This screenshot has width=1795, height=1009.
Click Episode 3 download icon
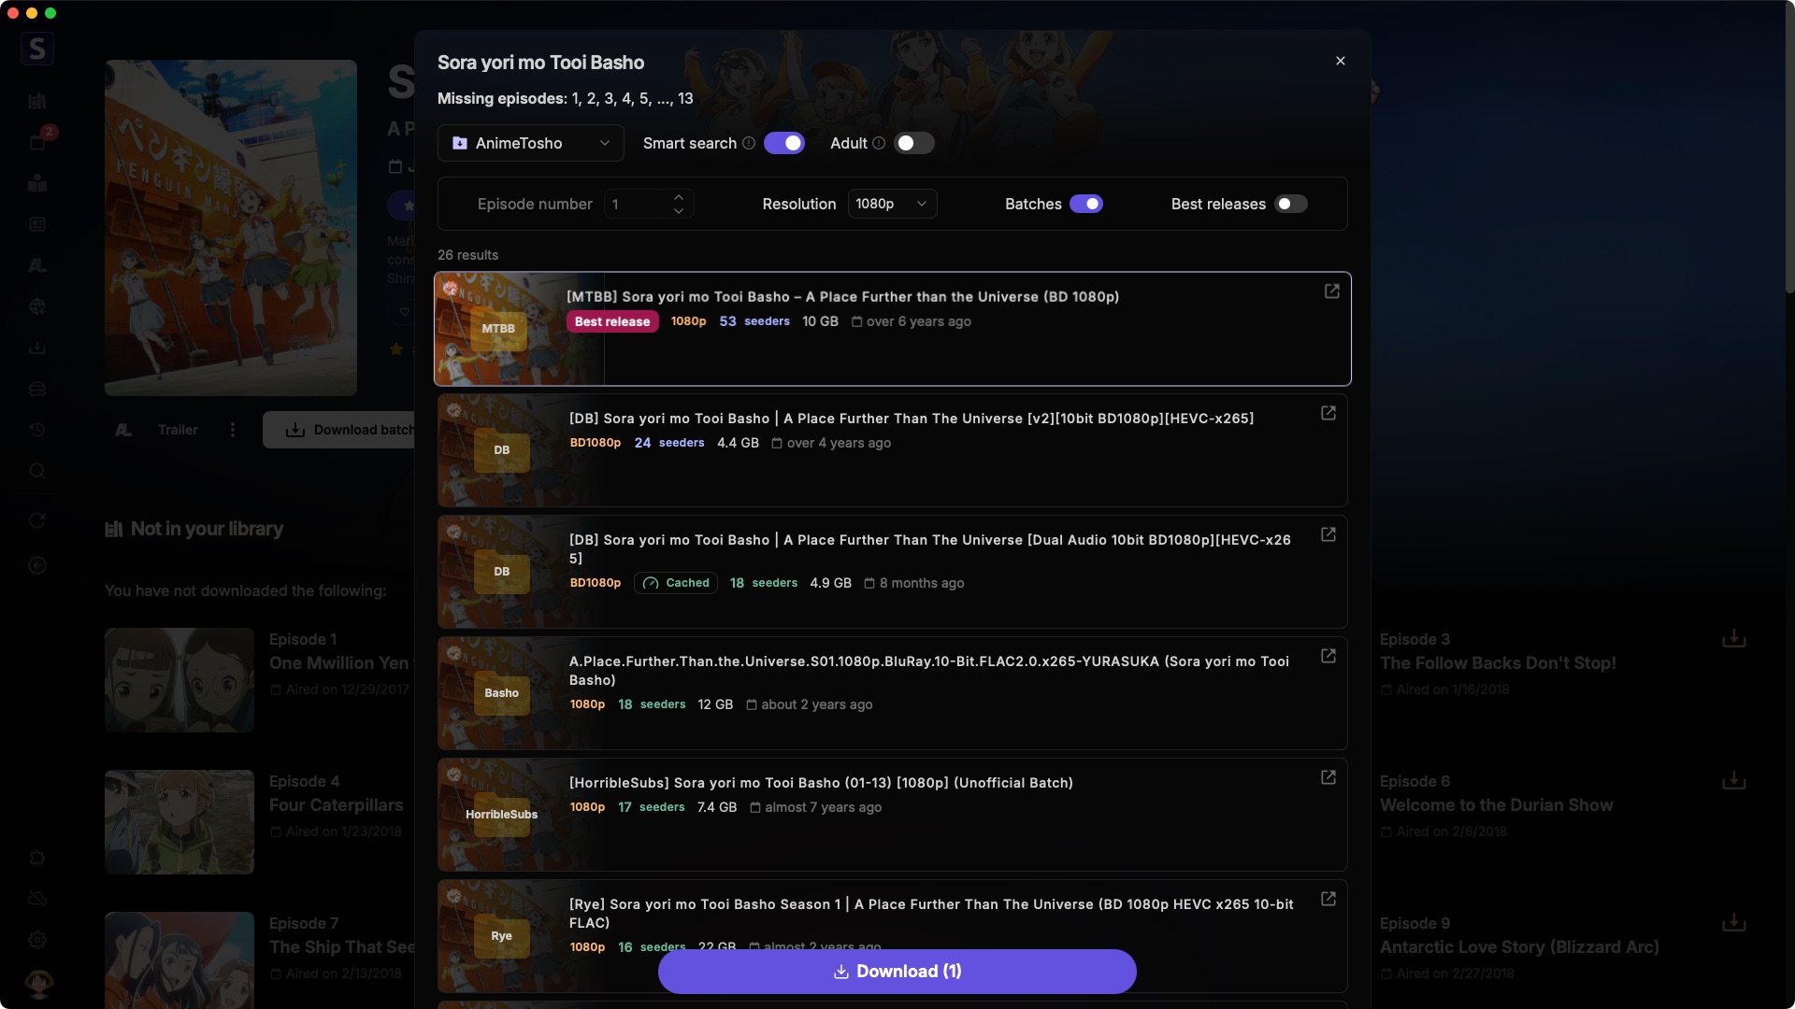[x=1733, y=639]
